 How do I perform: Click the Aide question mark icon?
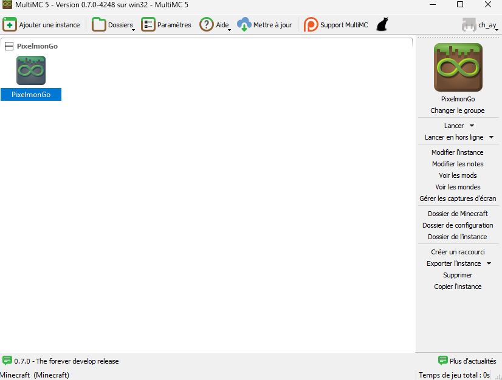[207, 25]
